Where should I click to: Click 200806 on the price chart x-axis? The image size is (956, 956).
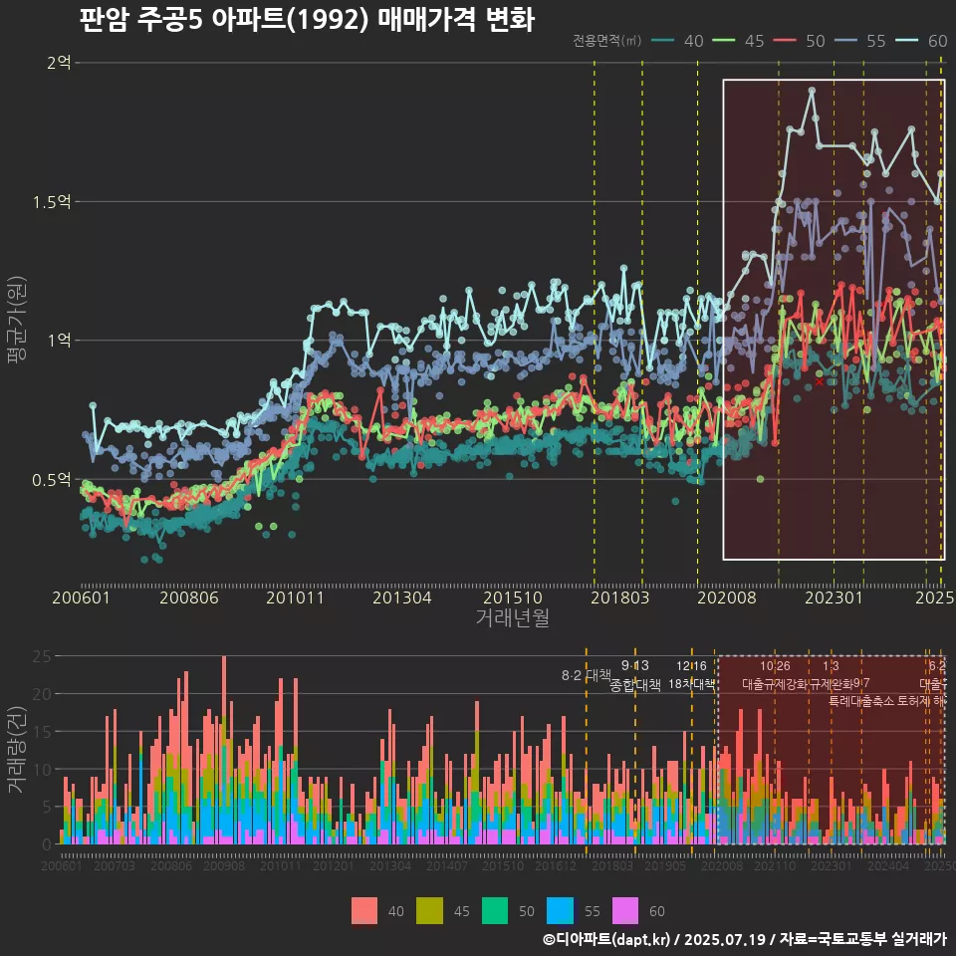[x=189, y=597]
